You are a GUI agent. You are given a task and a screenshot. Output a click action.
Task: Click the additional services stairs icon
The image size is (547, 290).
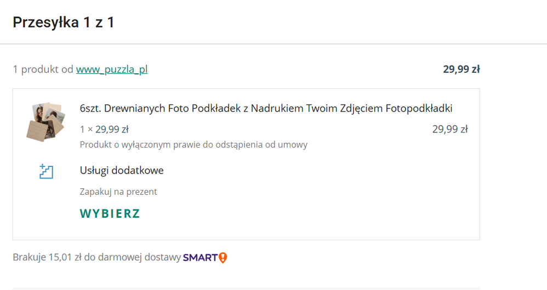click(46, 171)
